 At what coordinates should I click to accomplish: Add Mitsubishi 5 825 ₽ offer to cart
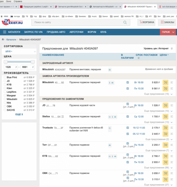point(165,83)
